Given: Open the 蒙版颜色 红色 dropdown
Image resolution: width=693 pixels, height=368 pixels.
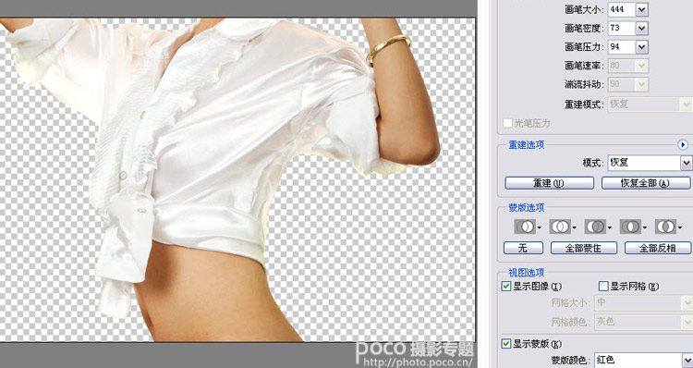Looking at the screenshot, I should (x=643, y=359).
